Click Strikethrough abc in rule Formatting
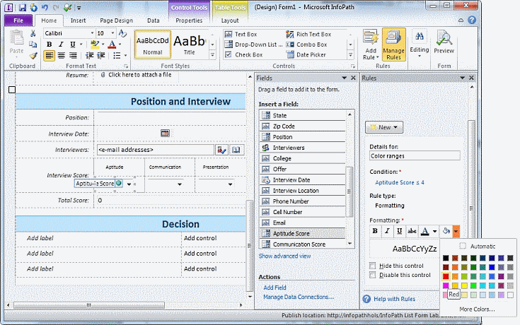The height and width of the screenshot is (325, 520). tap(412, 231)
